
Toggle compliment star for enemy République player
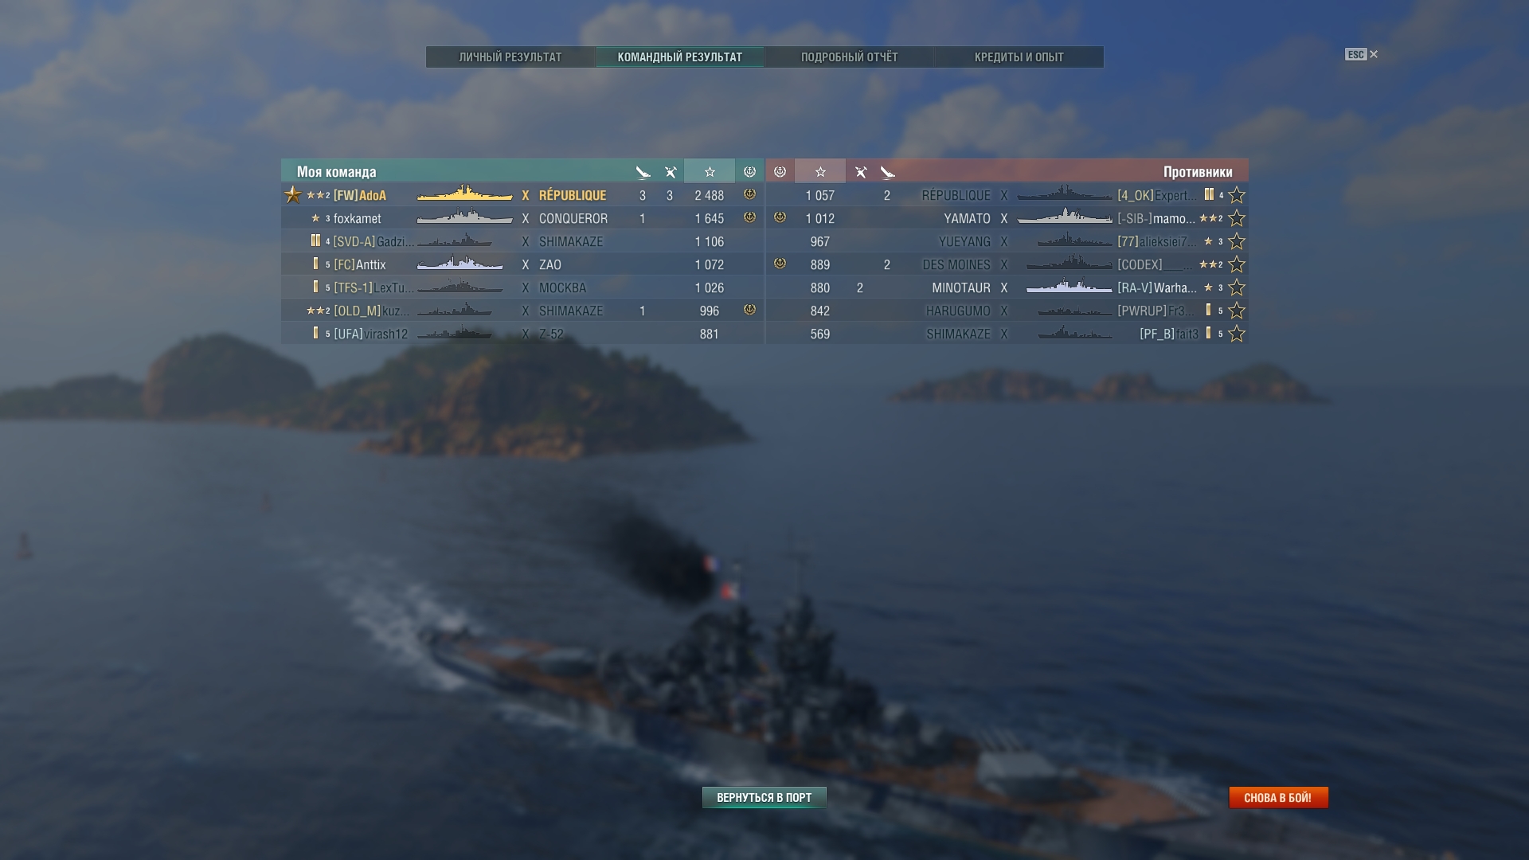[x=1236, y=195]
